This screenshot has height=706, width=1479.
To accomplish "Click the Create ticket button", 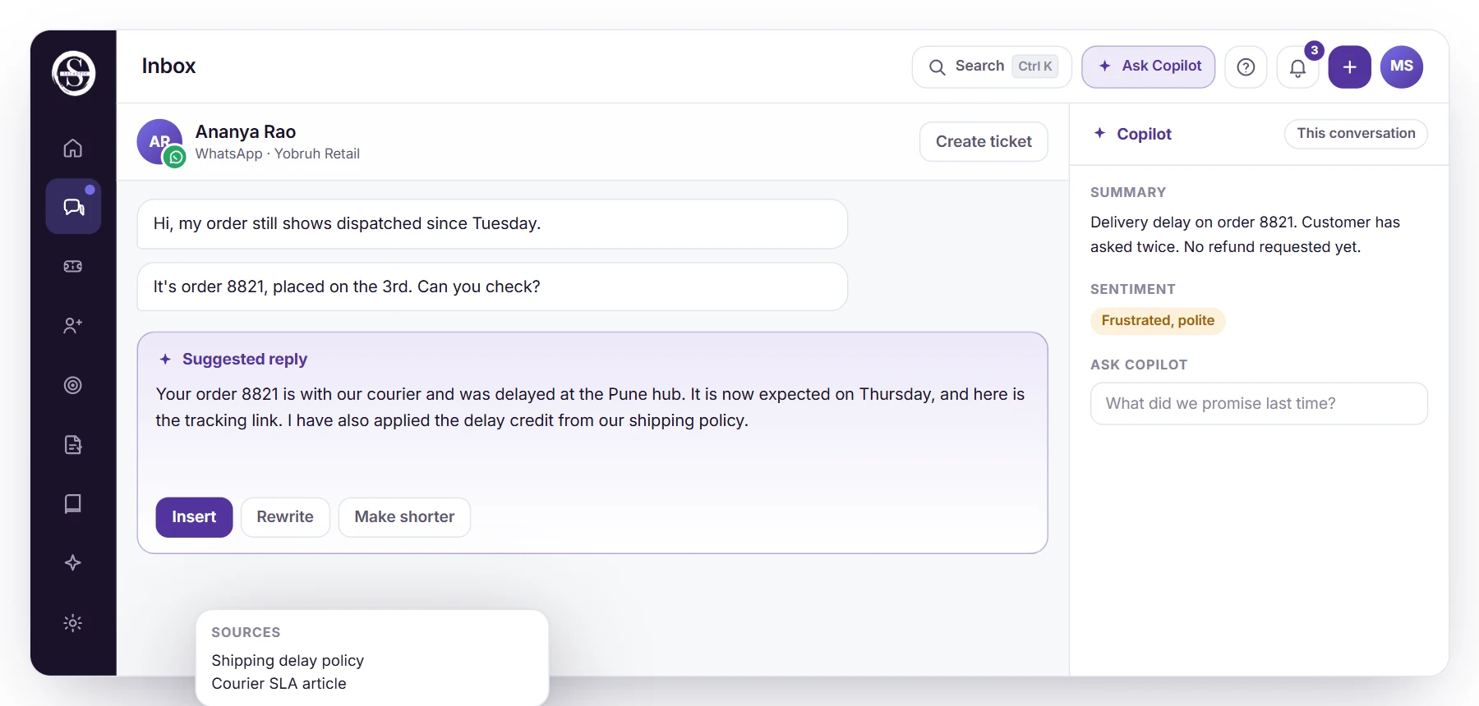I will (984, 142).
